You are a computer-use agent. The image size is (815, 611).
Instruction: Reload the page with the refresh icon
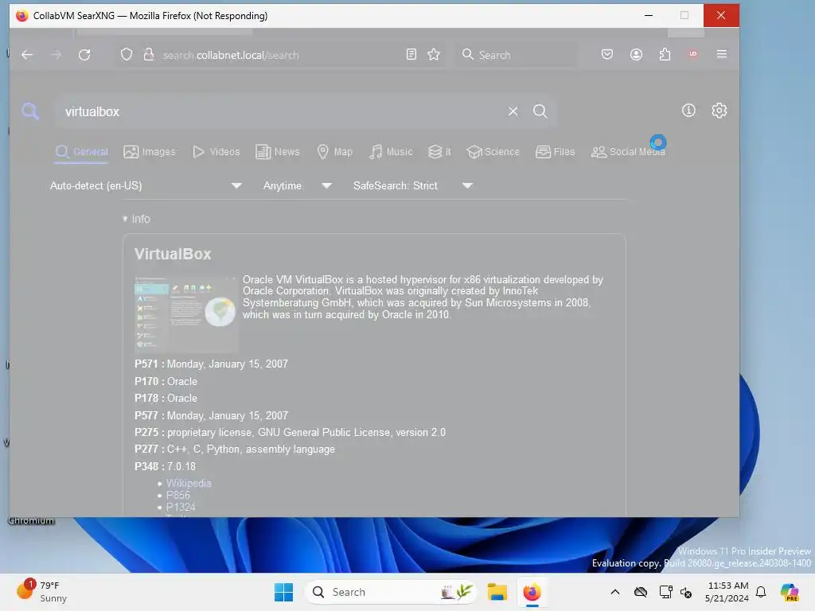pos(84,55)
